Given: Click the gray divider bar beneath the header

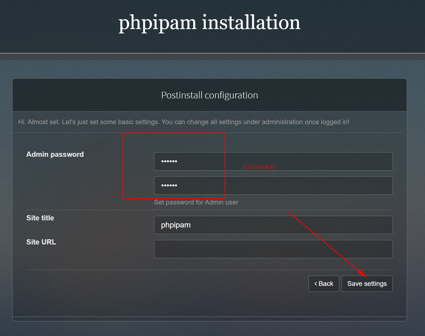Looking at the screenshot, I should point(212,57).
